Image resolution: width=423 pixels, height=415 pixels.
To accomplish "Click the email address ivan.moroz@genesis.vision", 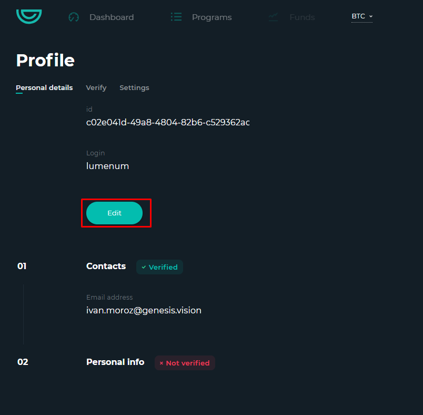I will click(144, 311).
